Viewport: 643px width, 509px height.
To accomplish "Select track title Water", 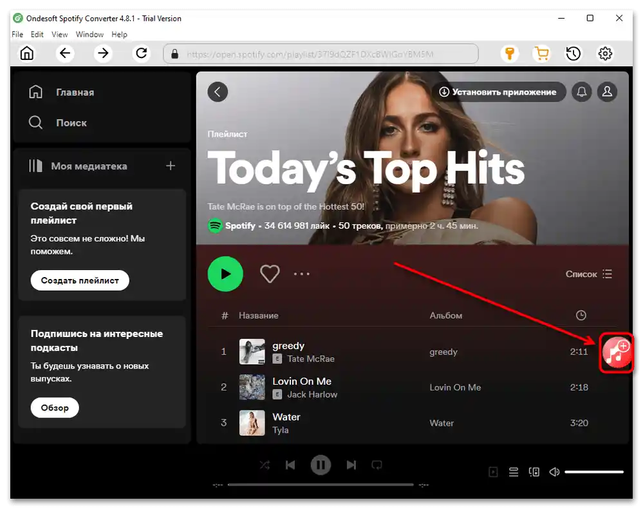I will pos(286,417).
